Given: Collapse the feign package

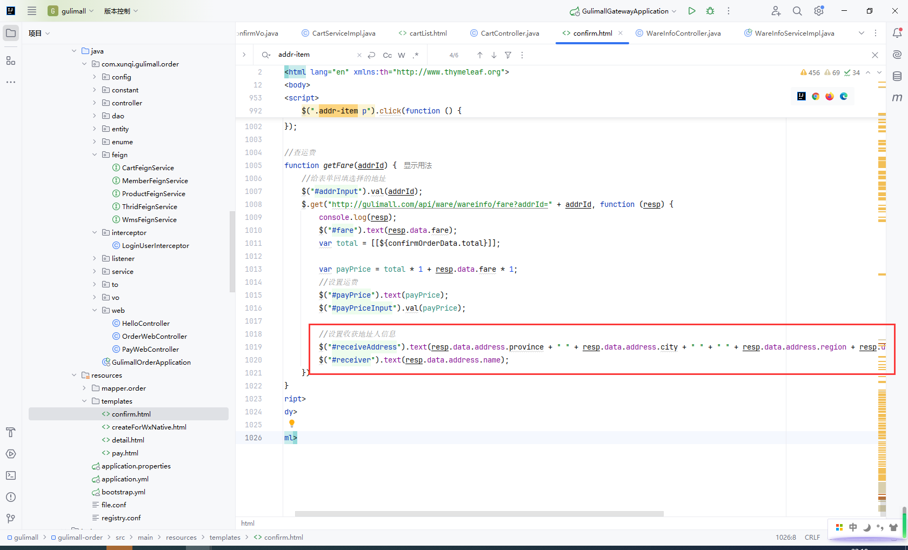Looking at the screenshot, I should point(95,155).
